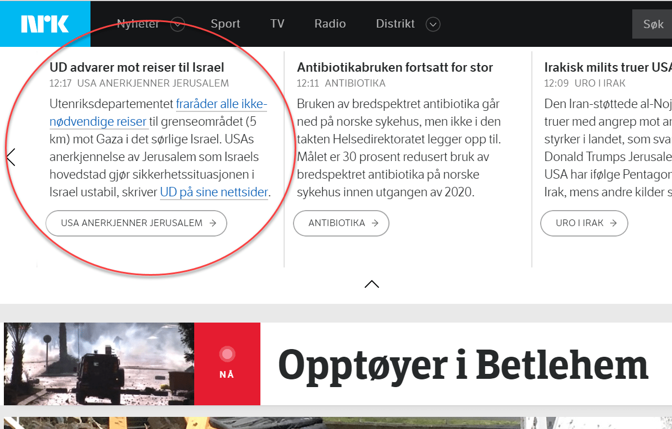Go to the Sport section

(225, 24)
